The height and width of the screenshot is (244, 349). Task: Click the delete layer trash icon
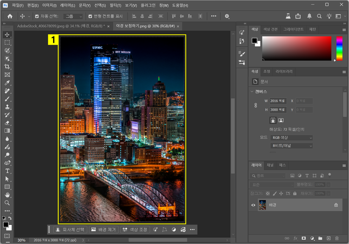[336, 238]
